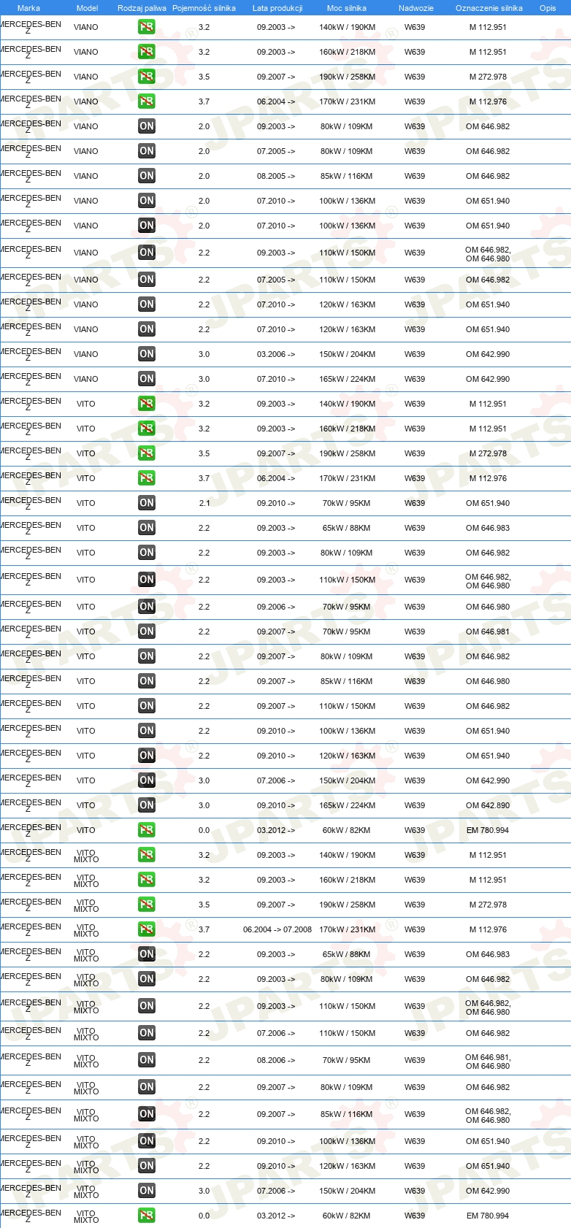
Task: Select 'OM 646.981' in the Vito 70kW row
Action: (x=488, y=632)
